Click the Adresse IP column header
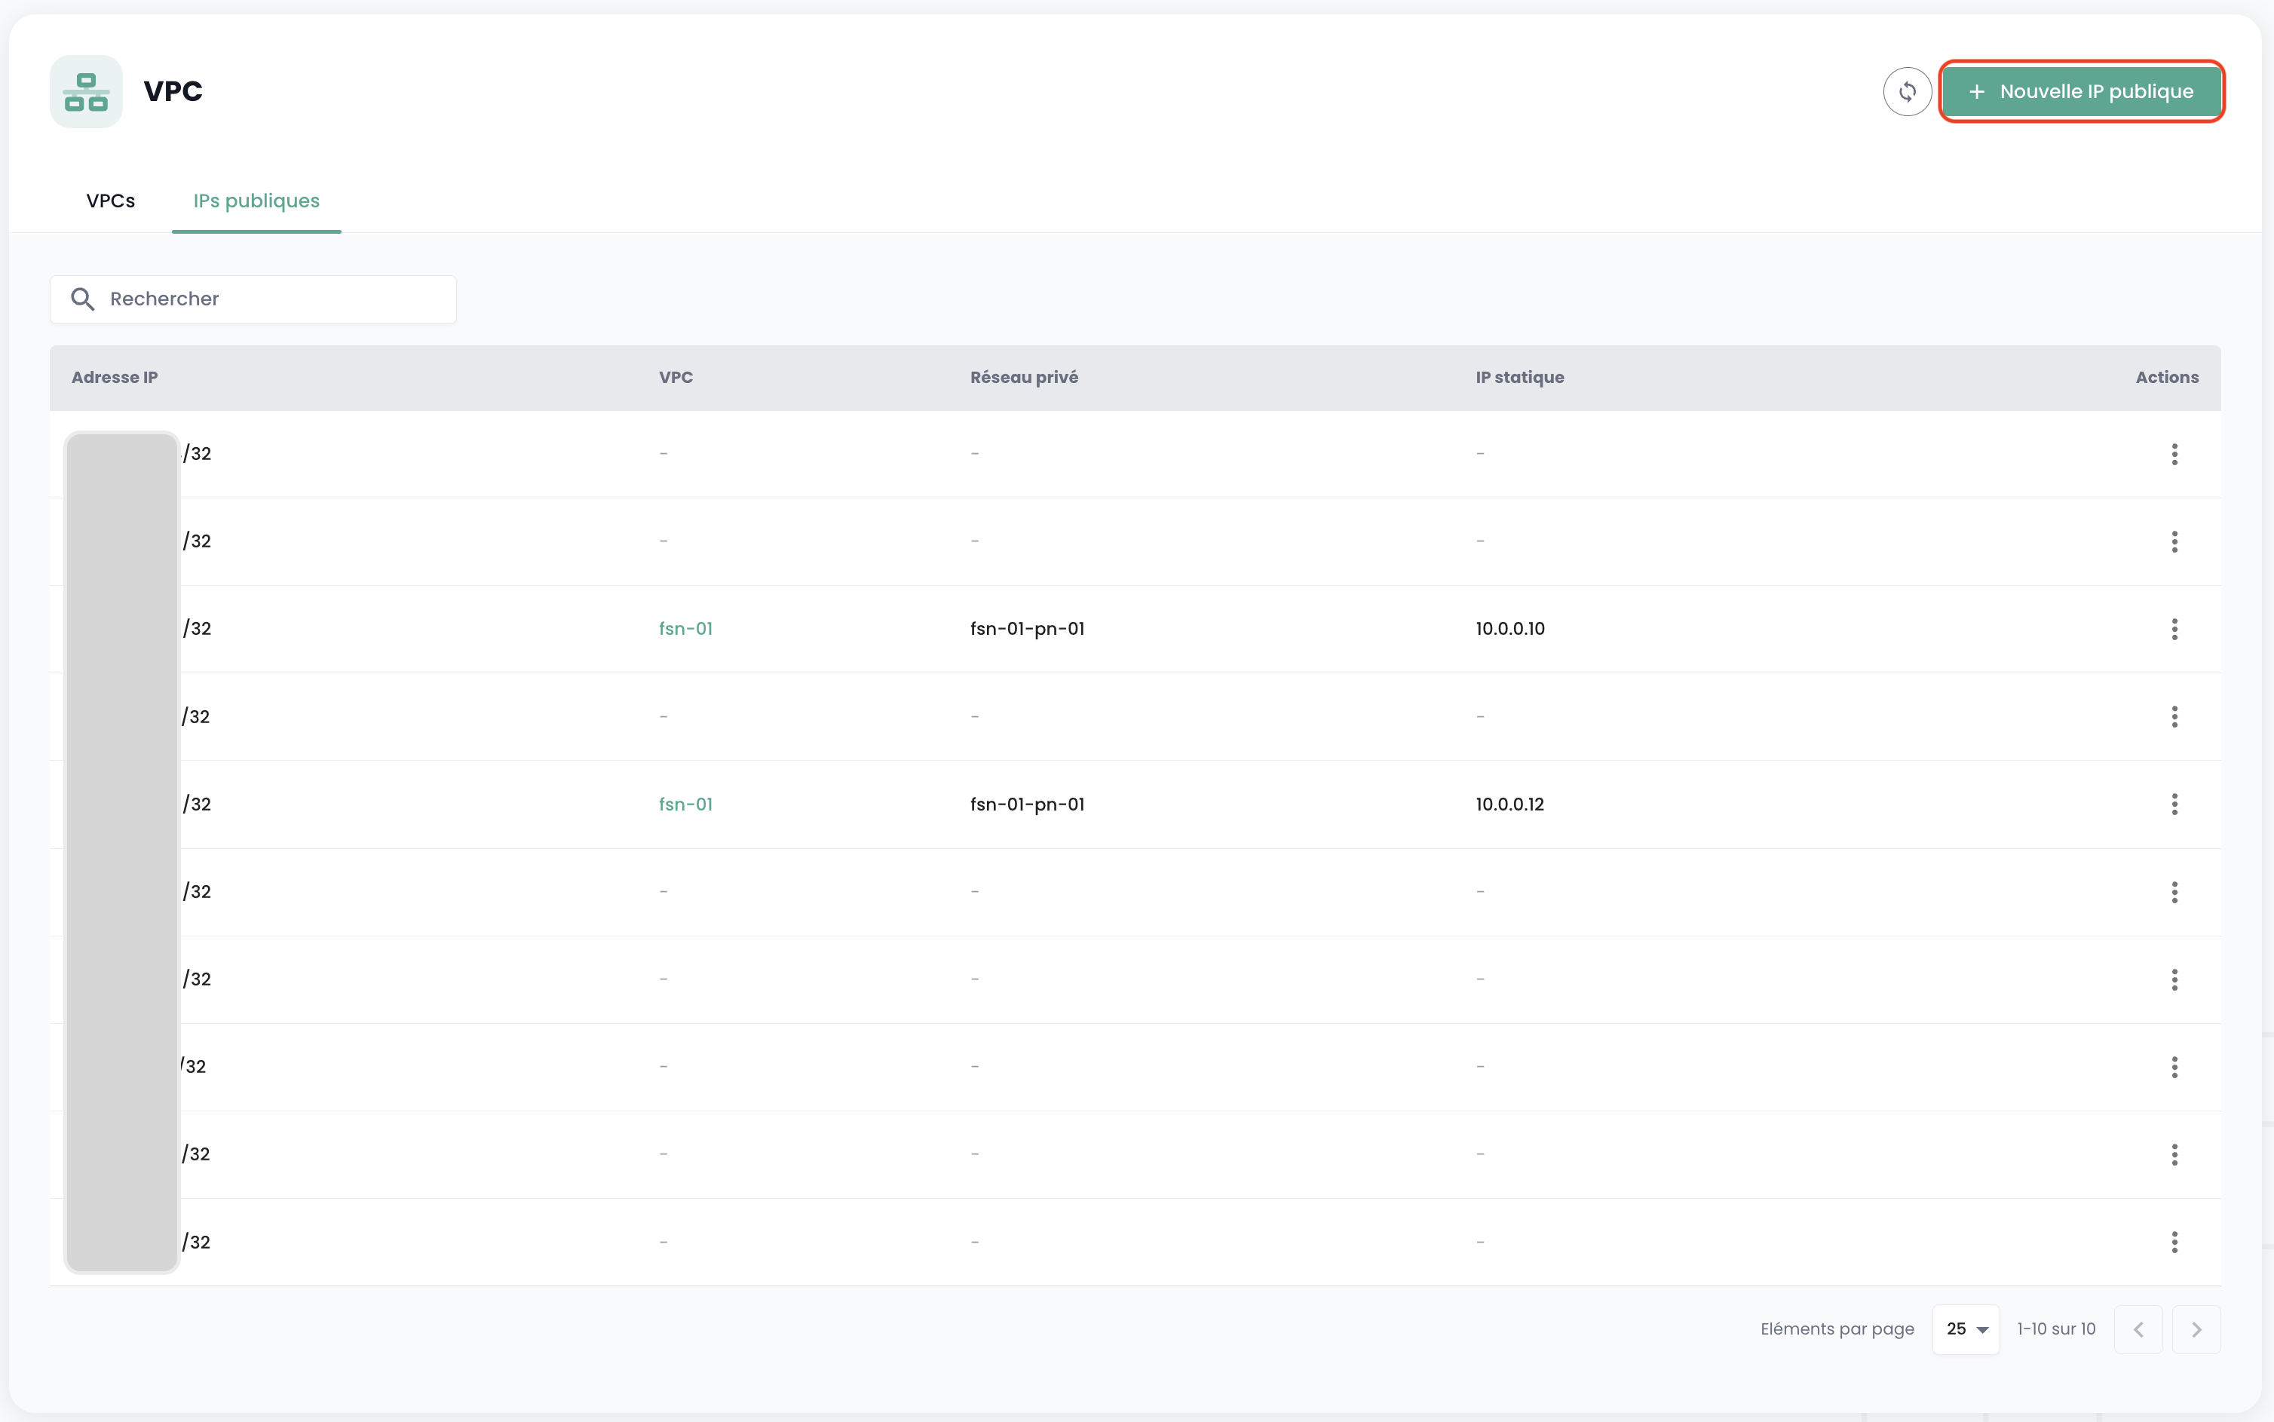This screenshot has width=2274, height=1422. [x=114, y=377]
